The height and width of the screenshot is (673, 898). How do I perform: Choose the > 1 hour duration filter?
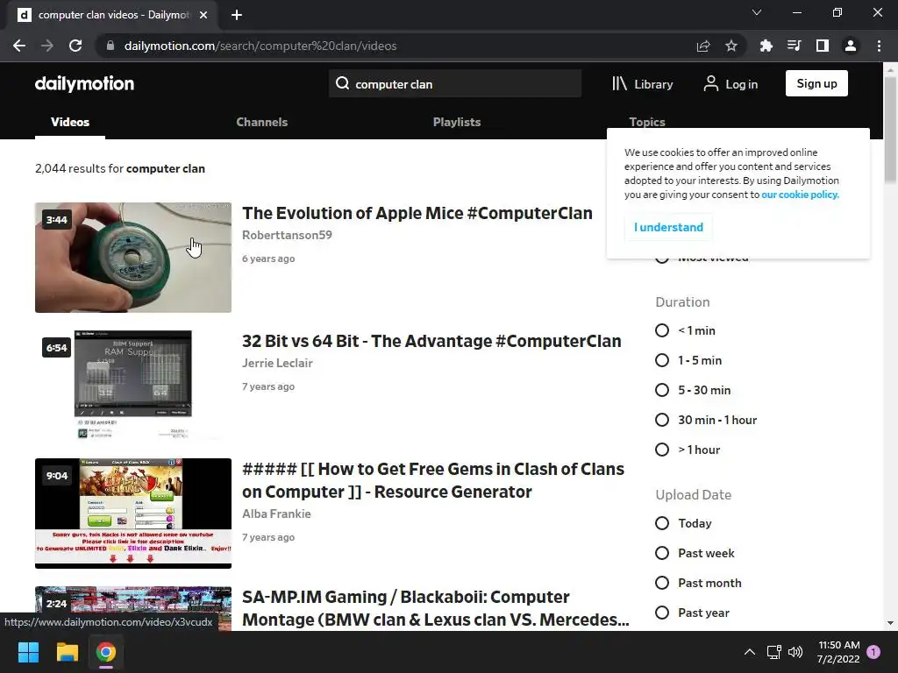[662, 450]
